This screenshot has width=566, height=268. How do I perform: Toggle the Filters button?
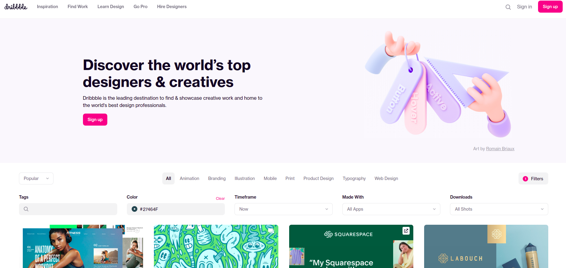click(533, 178)
